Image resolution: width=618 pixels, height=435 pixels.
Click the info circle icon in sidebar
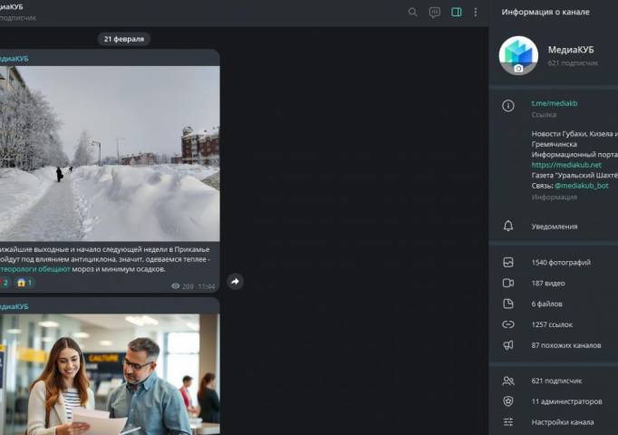coord(508,106)
